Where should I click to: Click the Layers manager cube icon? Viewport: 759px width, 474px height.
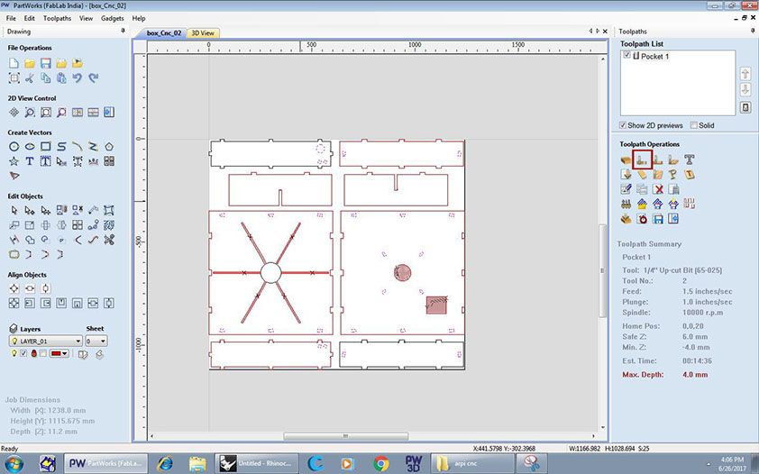pos(13,329)
